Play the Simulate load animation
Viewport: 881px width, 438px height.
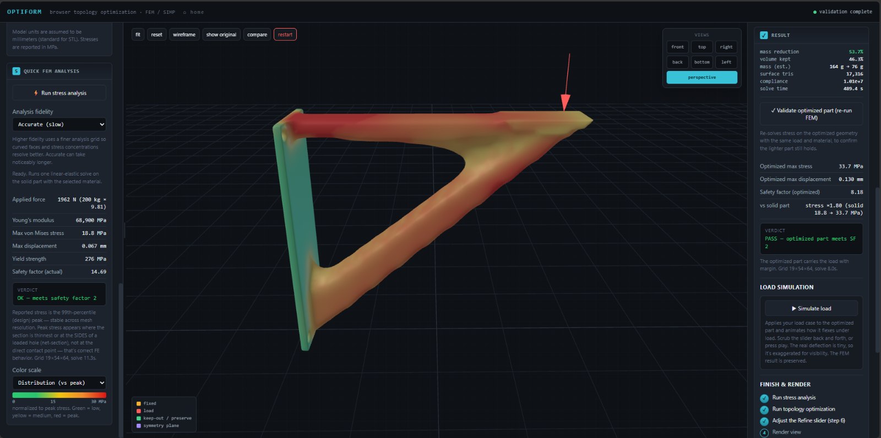812,309
